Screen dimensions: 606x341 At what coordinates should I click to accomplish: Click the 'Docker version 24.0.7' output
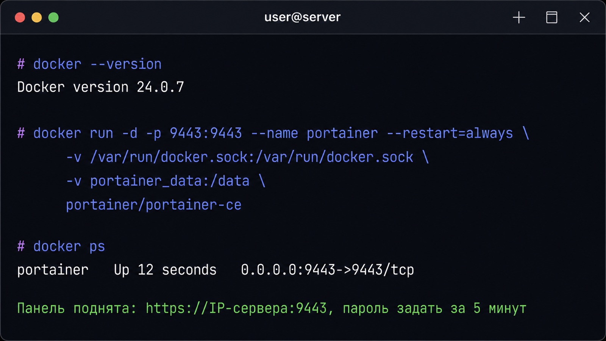point(101,87)
